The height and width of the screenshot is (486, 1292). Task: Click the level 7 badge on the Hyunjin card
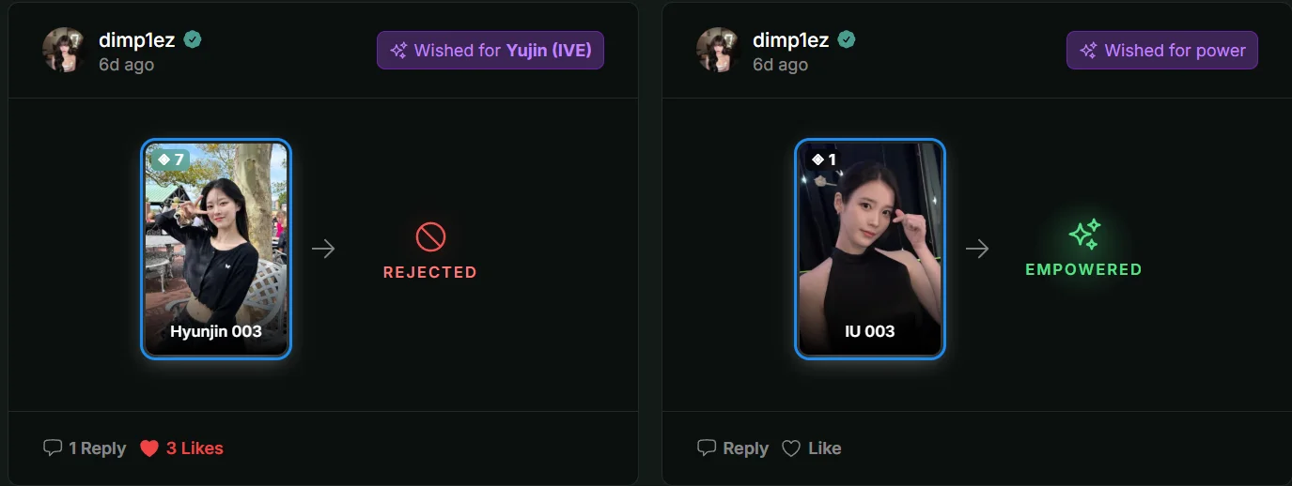click(170, 159)
